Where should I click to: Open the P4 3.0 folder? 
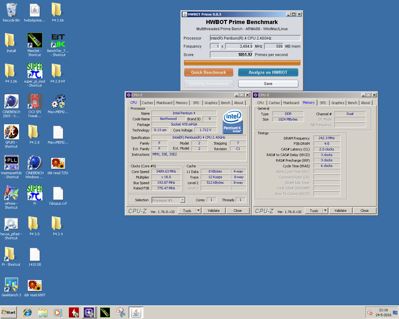[35, 226]
